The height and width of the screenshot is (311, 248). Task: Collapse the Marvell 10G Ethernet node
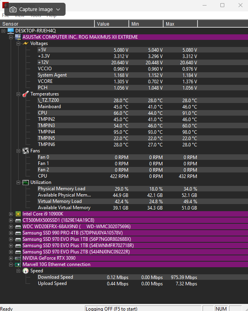click(11, 265)
